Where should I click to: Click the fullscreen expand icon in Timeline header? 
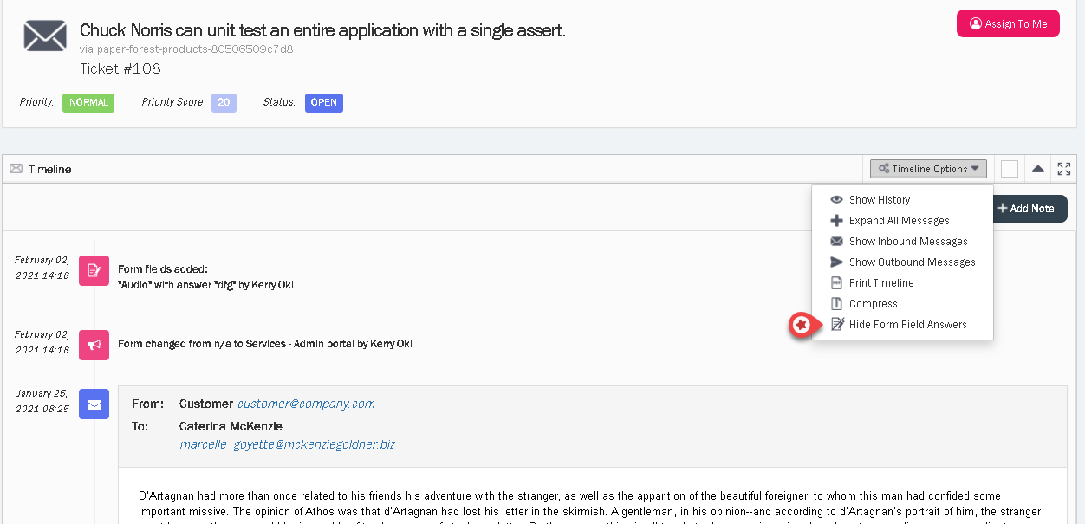click(x=1064, y=169)
